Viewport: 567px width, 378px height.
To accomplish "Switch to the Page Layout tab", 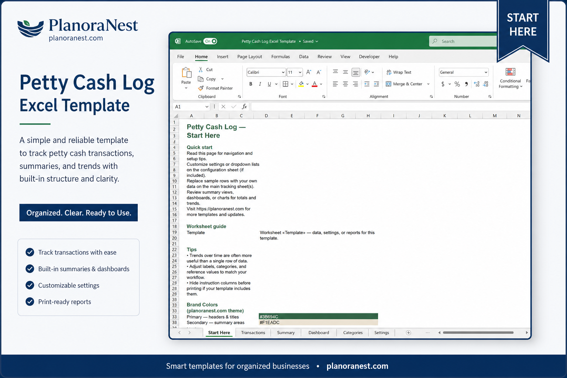I will point(250,56).
